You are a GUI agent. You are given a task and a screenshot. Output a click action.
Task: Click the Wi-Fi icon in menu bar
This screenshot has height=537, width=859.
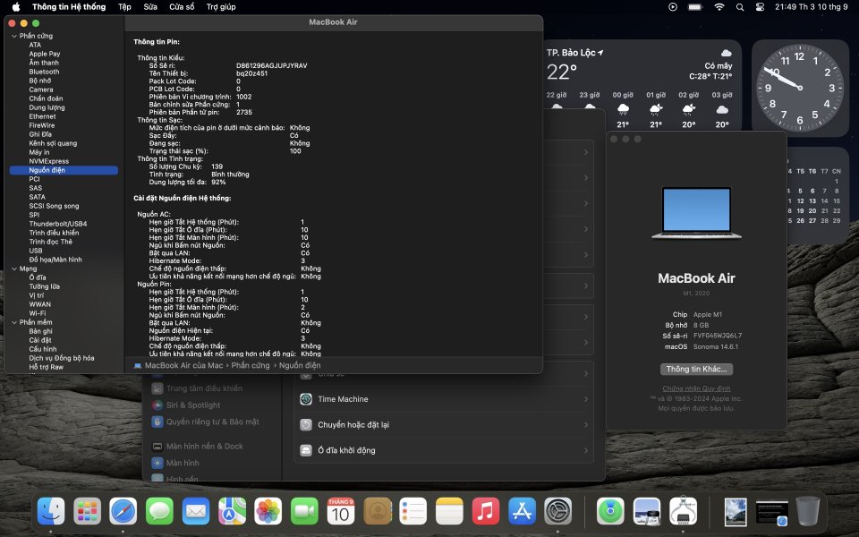[x=719, y=7]
